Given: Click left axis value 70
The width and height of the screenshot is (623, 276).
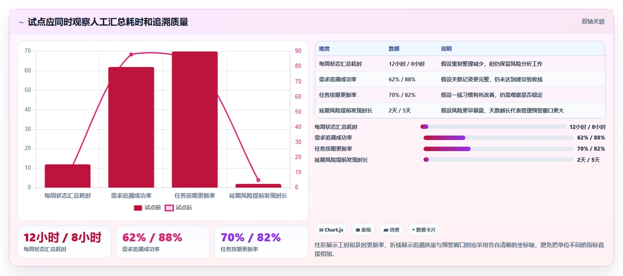Looking at the screenshot, I should 28,51.
